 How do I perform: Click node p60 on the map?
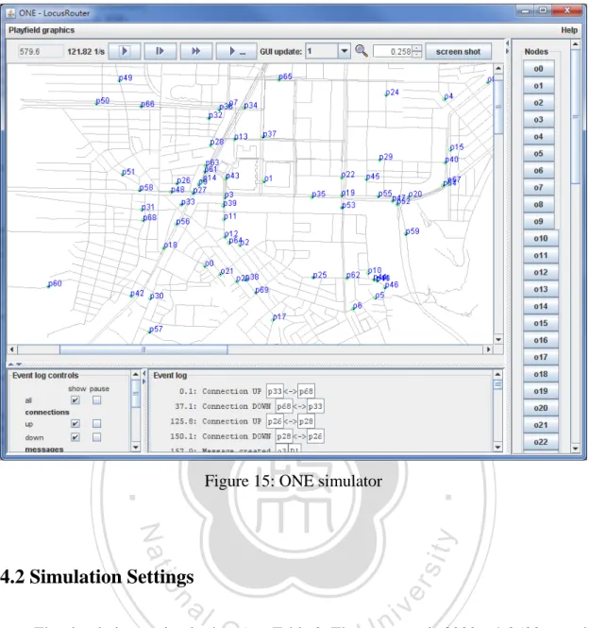point(55,283)
